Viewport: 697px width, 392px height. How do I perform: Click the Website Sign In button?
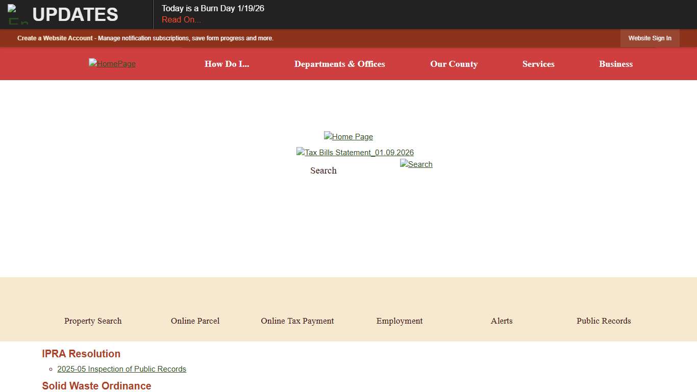coord(650,38)
